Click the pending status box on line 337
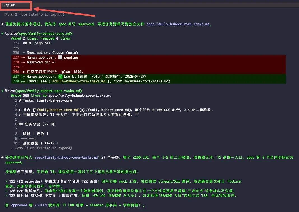The width and height of the screenshot is (299, 212). pyautogui.click(x=60, y=57)
